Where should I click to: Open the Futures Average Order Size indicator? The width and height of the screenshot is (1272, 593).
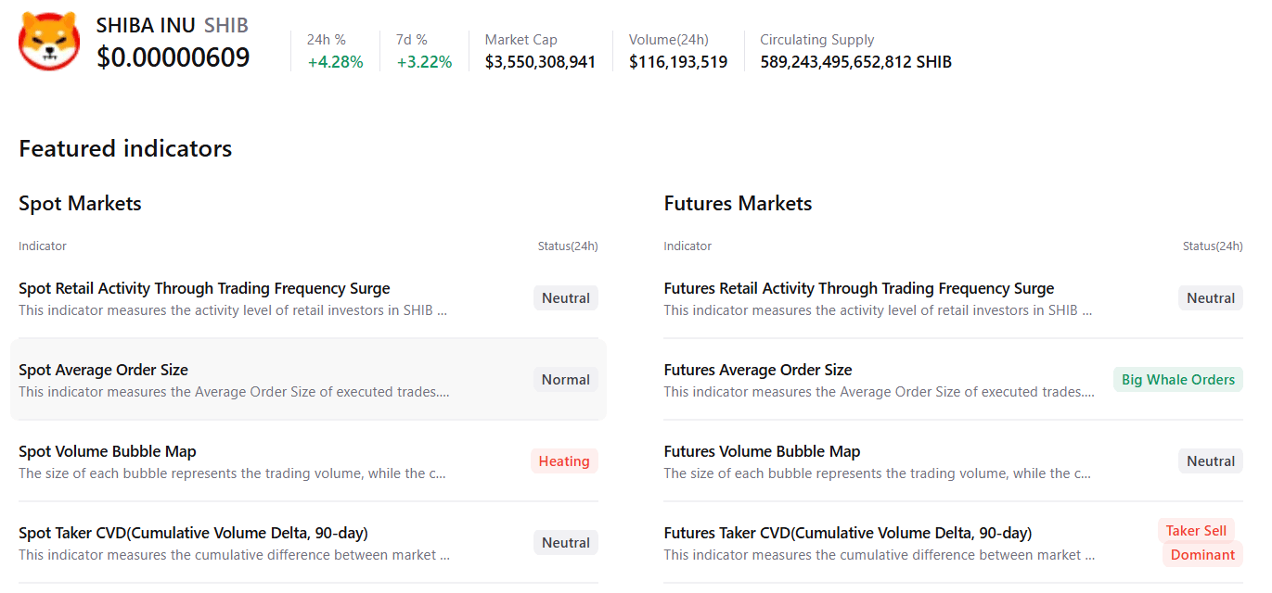click(x=757, y=370)
